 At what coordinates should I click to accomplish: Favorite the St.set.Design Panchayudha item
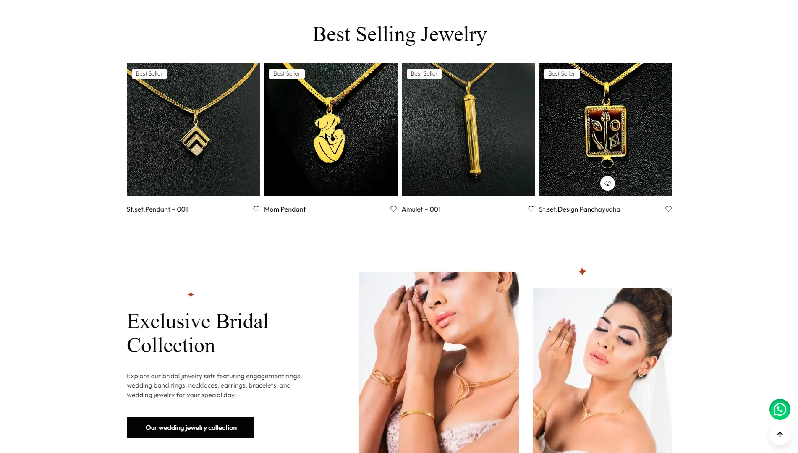tap(668, 209)
